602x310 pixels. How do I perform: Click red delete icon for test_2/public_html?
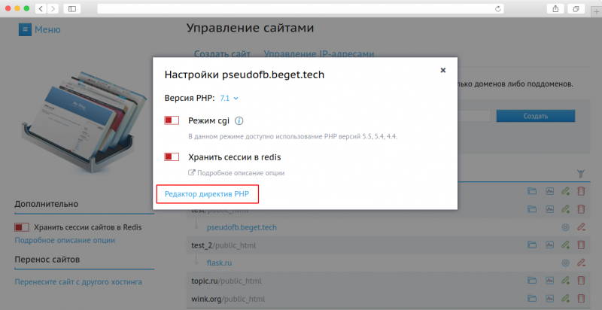coord(581,245)
